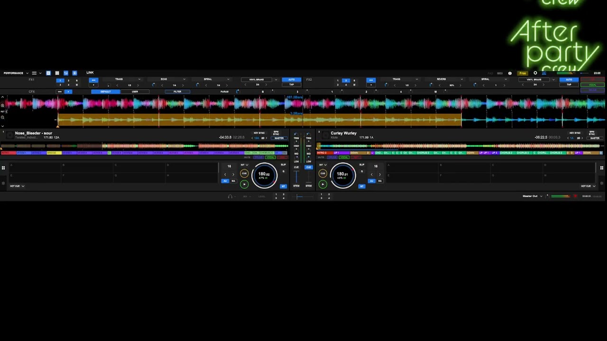Click the FX2 three-dots button
This screenshot has height=341, width=607.
pos(371,80)
